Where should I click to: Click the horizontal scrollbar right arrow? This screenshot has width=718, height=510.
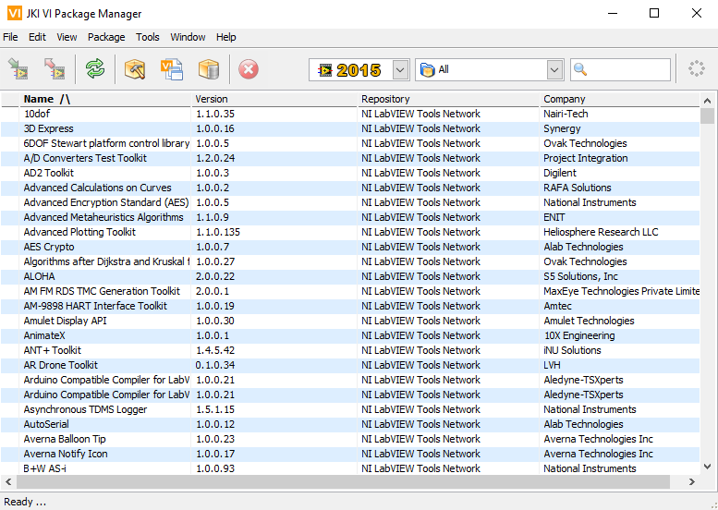click(x=692, y=481)
